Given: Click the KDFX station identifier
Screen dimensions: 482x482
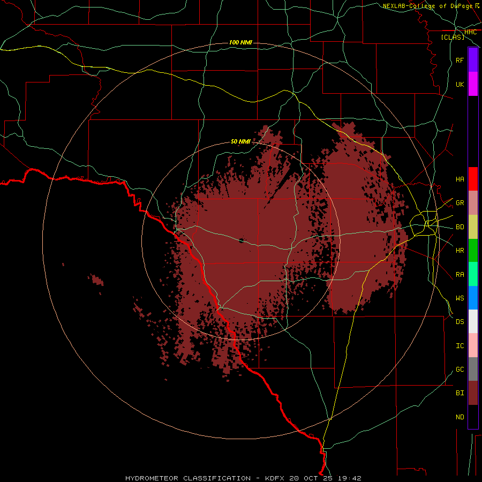Looking at the screenshot, I should 275,478.
